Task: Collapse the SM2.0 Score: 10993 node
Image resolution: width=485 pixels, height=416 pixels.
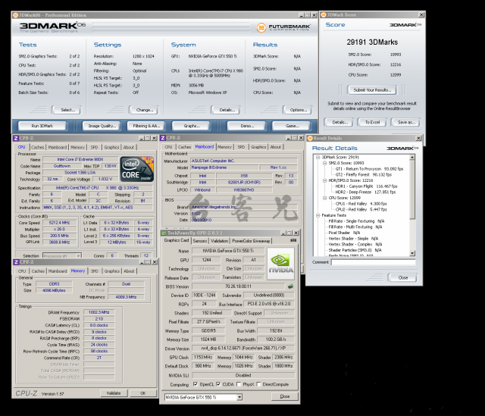Action: click(324, 163)
